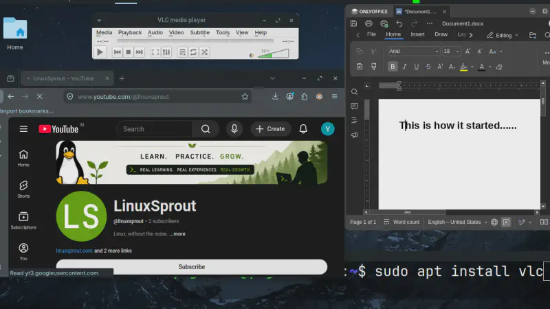550x309 pixels.
Task: Toggle underline formatting in ONLYOFFICE
Action: click(417, 67)
